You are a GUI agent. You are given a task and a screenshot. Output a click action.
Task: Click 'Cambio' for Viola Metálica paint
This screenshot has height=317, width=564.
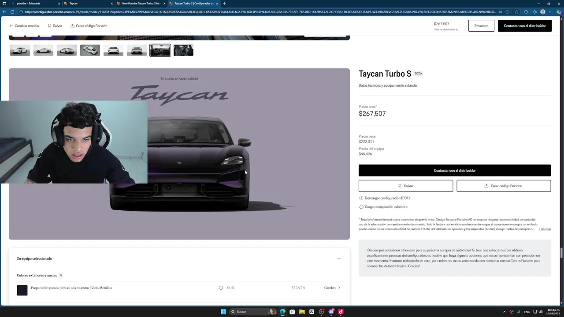[x=332, y=288]
